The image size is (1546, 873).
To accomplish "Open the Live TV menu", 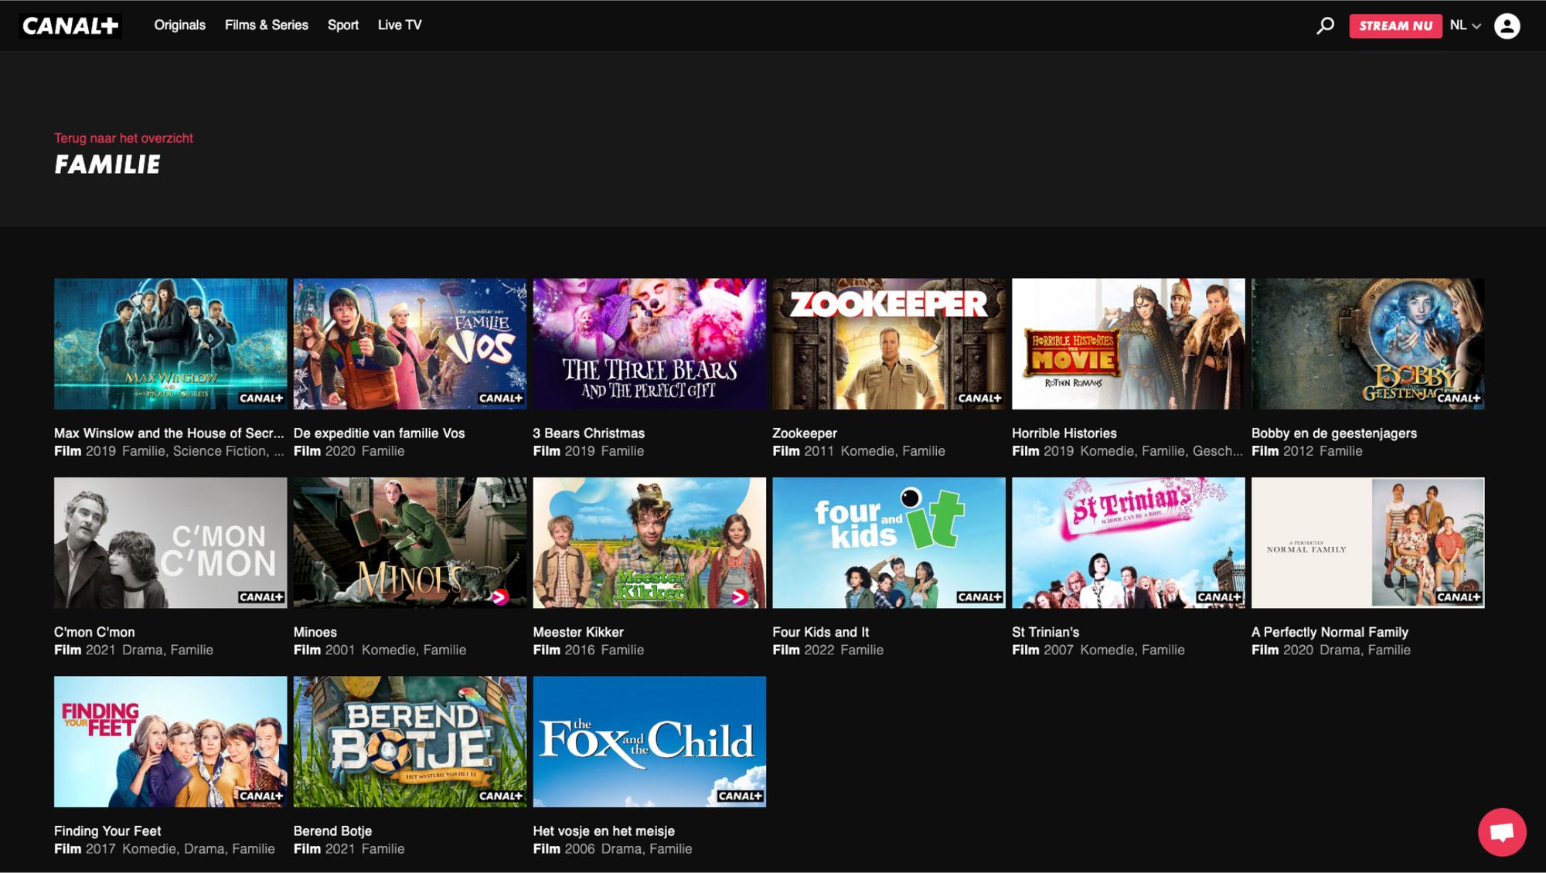I will (x=400, y=25).
